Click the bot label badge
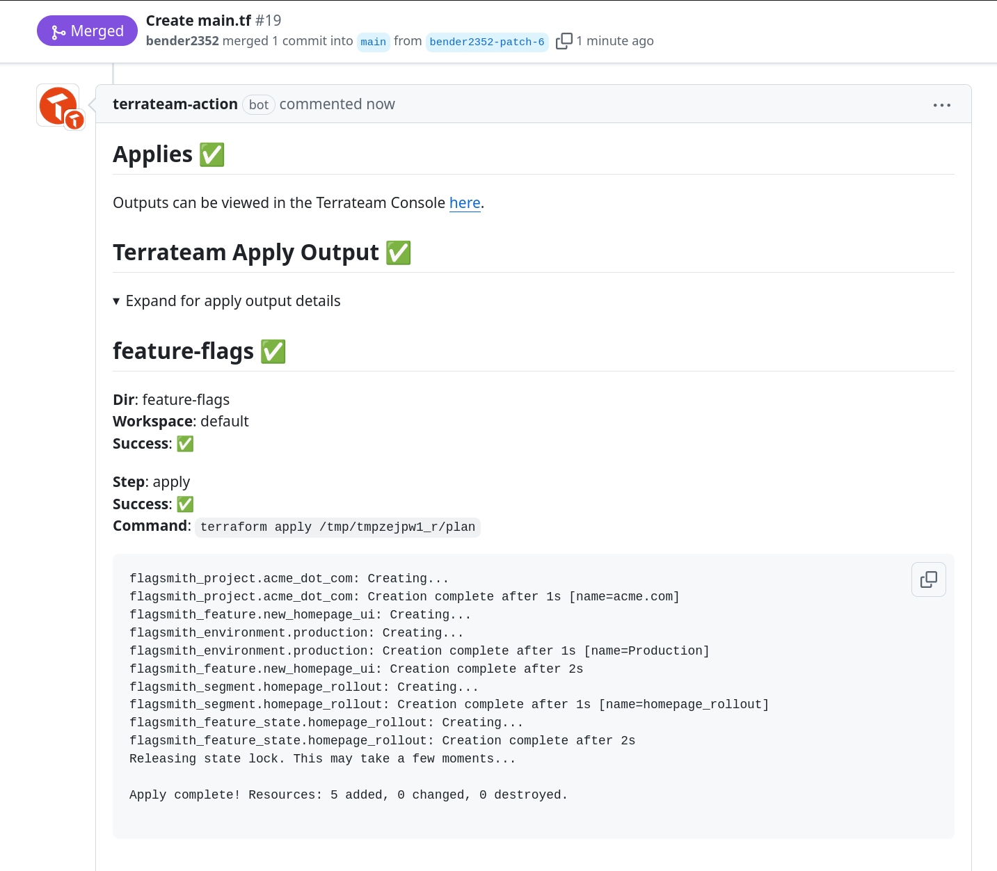Screen dimensions: 997x871 point(259,104)
